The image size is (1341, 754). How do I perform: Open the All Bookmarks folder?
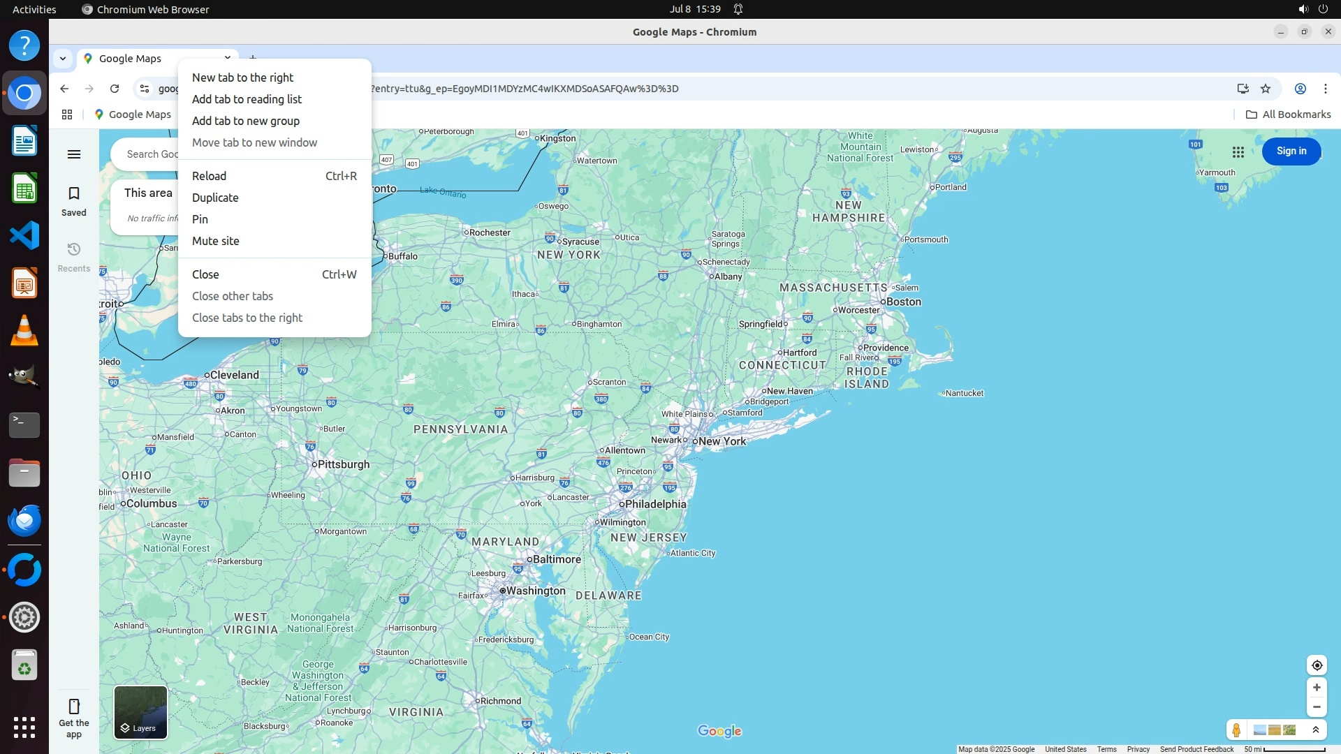coord(1288,114)
